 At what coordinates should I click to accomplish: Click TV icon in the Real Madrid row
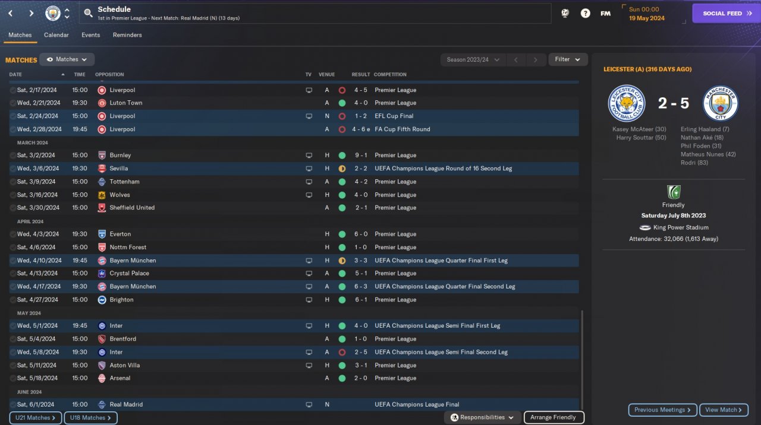point(309,405)
